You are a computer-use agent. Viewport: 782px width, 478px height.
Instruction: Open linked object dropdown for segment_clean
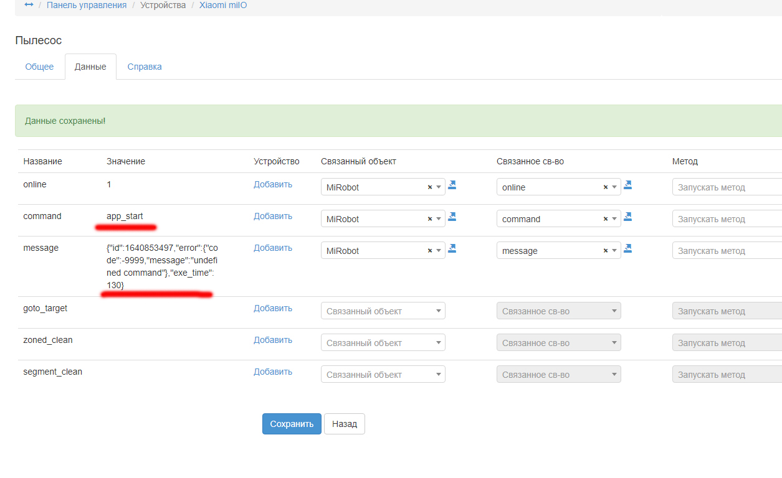[383, 375]
